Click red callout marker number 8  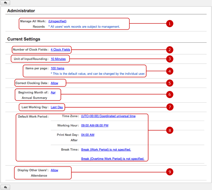[x=170, y=130]
